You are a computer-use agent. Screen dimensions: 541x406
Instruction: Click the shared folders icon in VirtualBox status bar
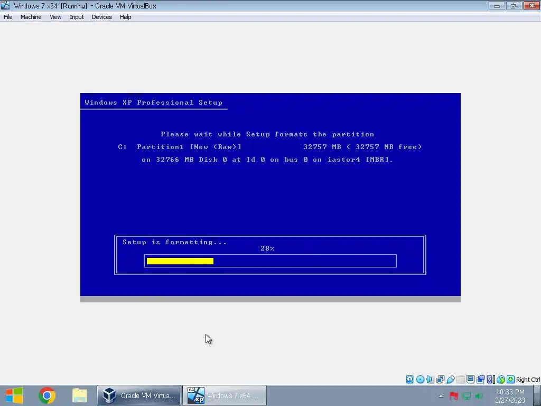460,380
